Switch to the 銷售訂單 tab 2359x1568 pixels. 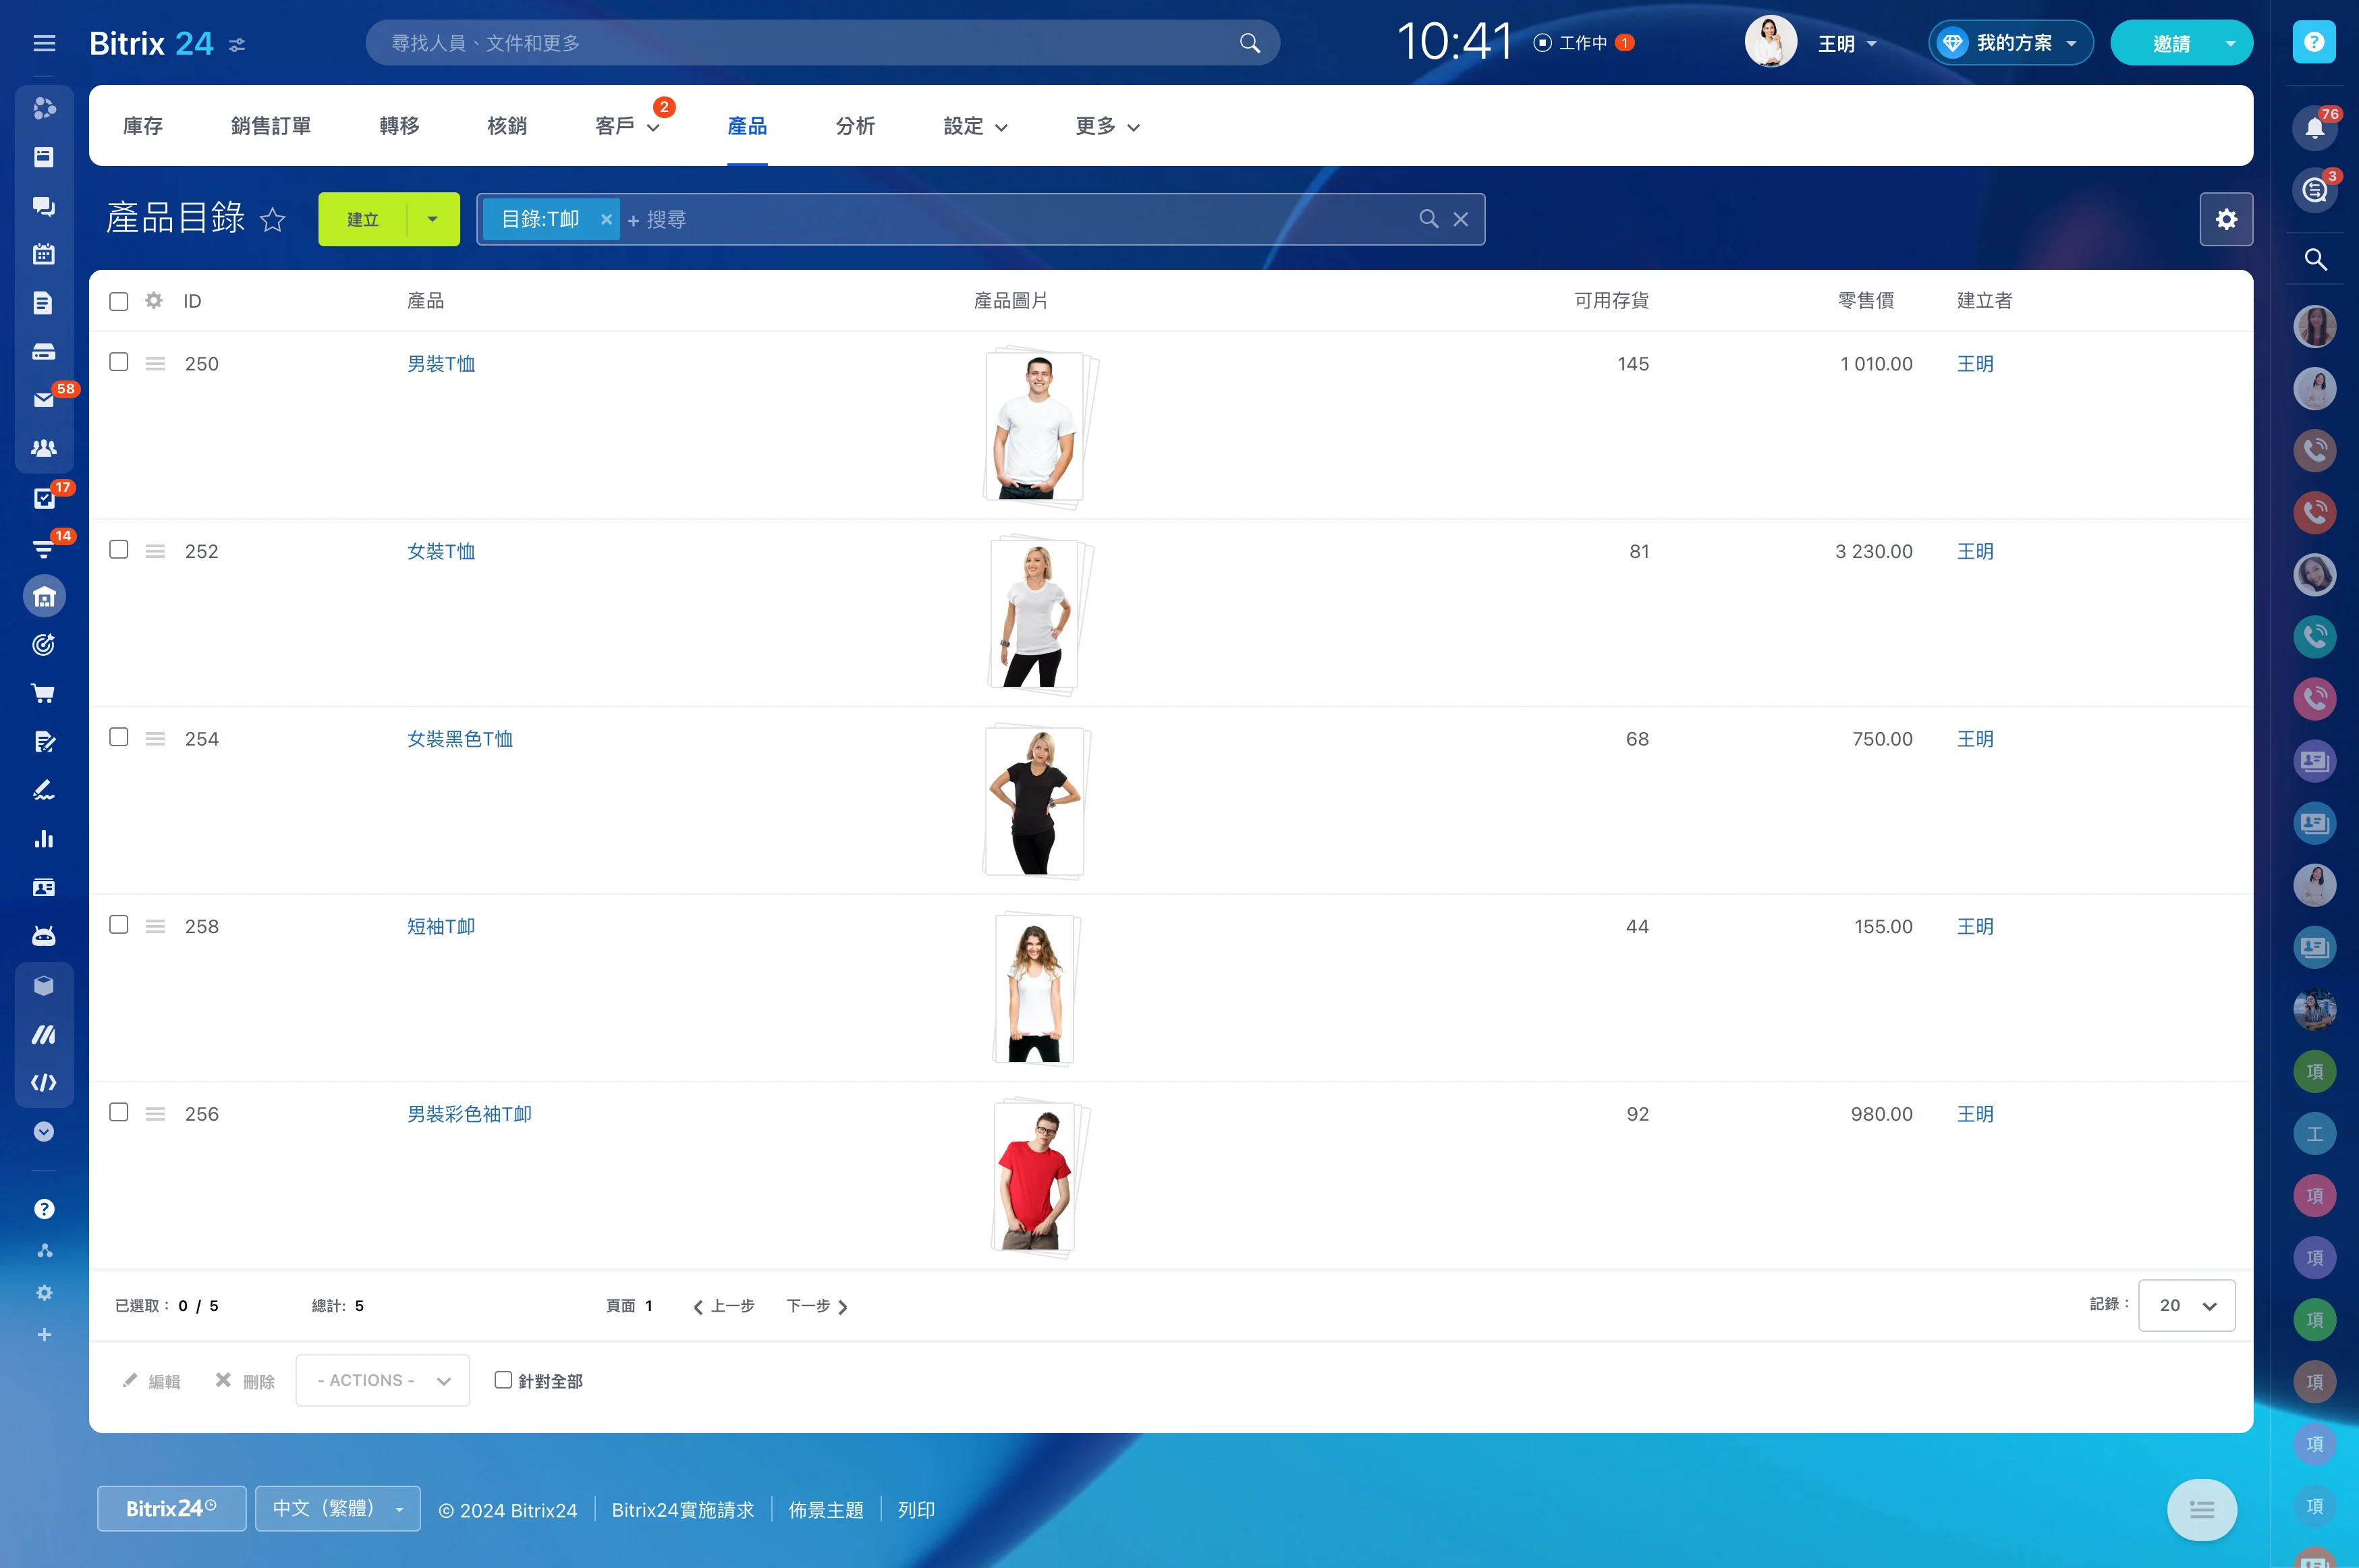pos(271,126)
